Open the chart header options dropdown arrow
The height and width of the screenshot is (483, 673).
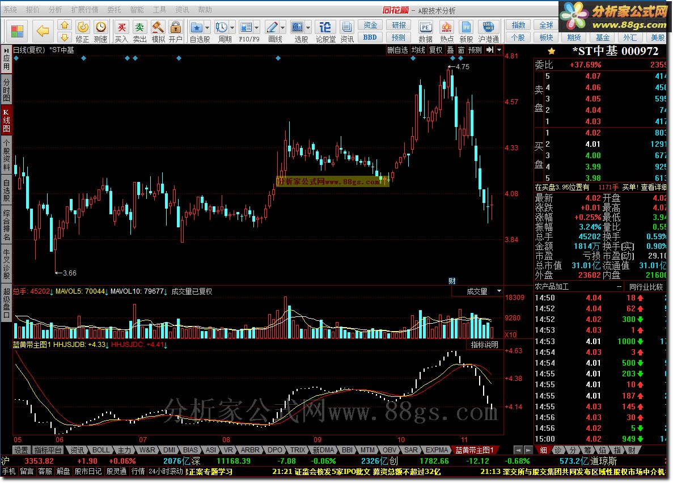[499, 50]
